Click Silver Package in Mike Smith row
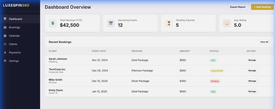Viewport: 275px width, 109px height. [x=140, y=81]
